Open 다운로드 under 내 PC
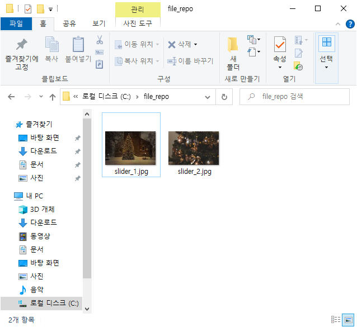 click(38, 222)
